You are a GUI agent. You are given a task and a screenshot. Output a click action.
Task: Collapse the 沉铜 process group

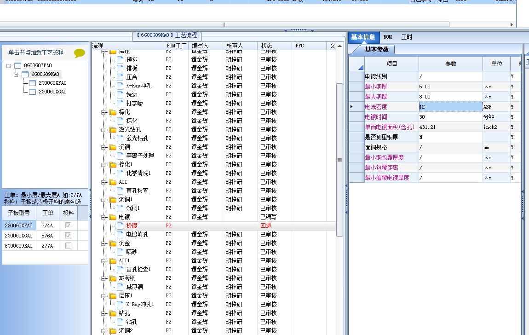click(x=103, y=147)
